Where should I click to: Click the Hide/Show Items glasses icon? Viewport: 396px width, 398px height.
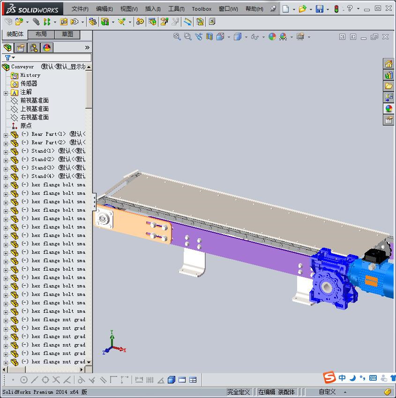[x=255, y=37]
